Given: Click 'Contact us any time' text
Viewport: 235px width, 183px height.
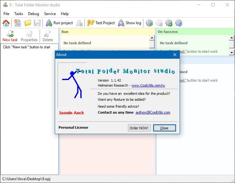Looking at the screenshot, I should click(116, 112).
